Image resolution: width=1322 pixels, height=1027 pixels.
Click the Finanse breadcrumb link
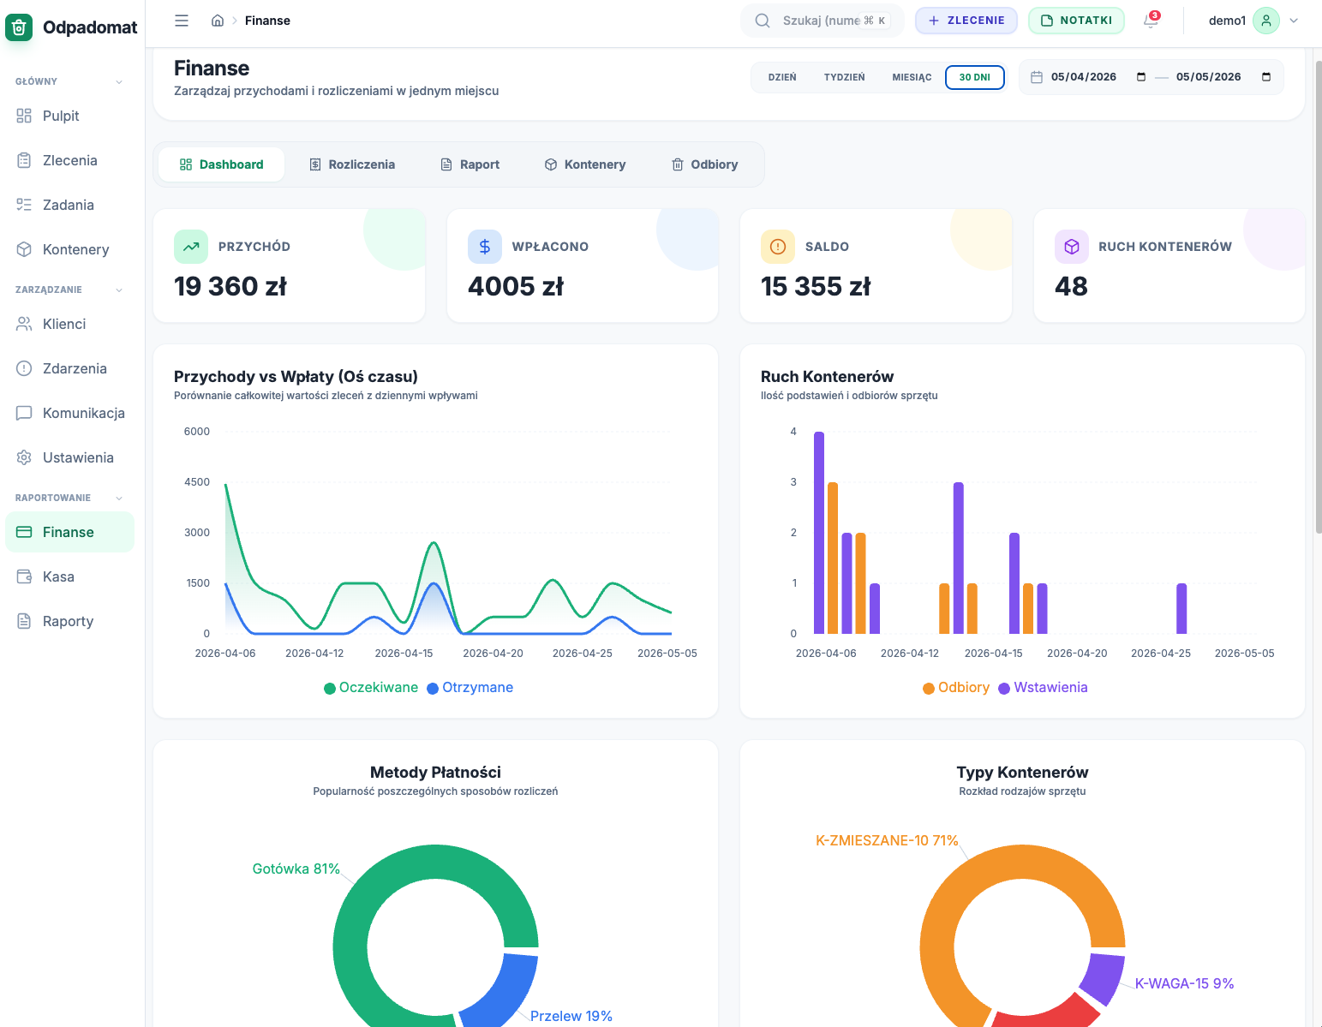[x=267, y=21]
